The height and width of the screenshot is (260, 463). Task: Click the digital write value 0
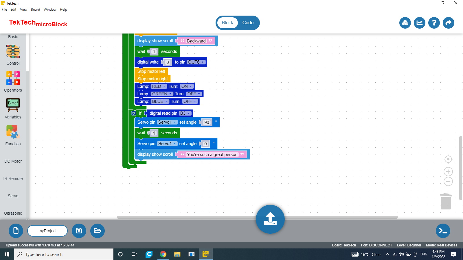pos(168,62)
